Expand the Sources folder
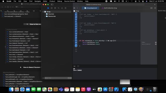Image resolution: width=166 pixels, height=93 pixels. click(45, 14)
